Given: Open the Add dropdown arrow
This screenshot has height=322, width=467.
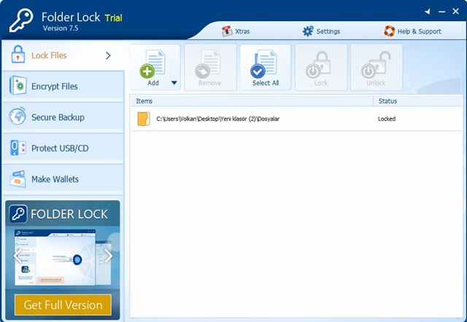Looking at the screenshot, I should (x=174, y=82).
